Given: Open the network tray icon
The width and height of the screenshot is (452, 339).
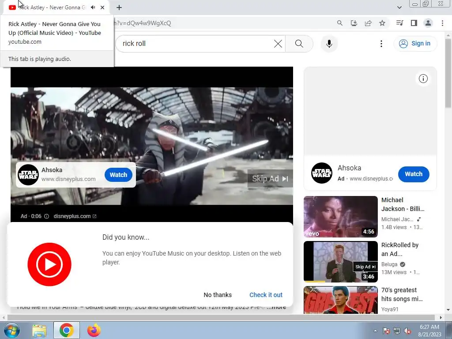Looking at the screenshot, I should [x=397, y=331].
